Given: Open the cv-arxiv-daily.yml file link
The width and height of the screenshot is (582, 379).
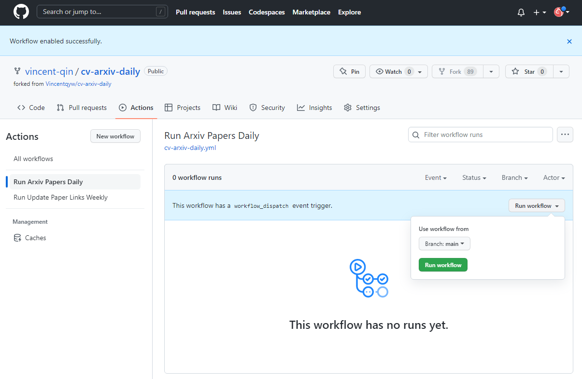Looking at the screenshot, I should (x=190, y=148).
